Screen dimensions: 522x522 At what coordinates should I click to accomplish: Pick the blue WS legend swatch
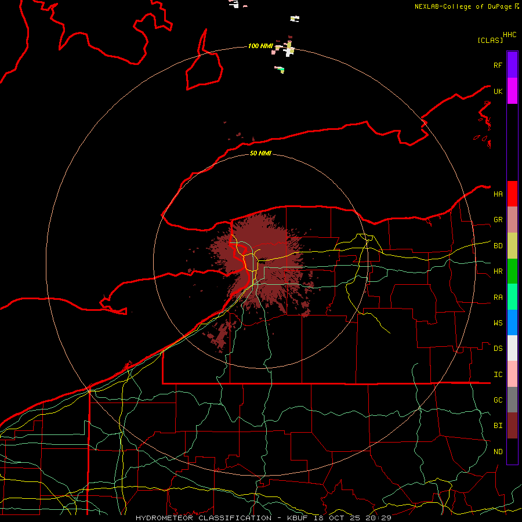coord(512,322)
